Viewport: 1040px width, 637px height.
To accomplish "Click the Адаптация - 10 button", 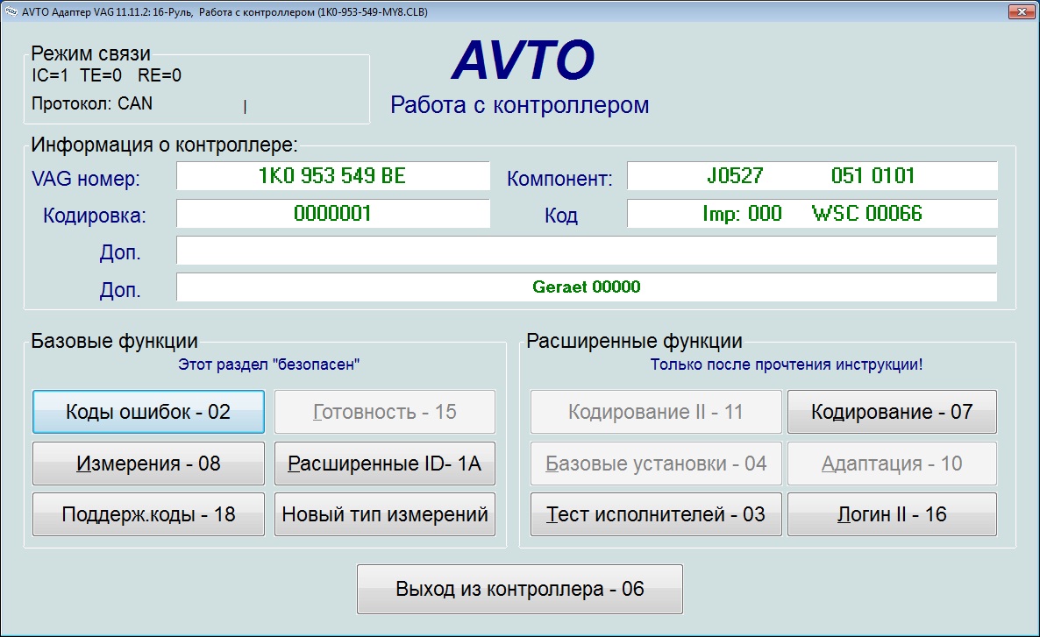I will tap(892, 464).
